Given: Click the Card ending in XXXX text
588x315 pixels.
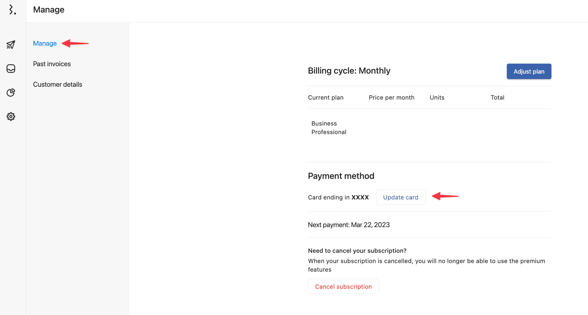Looking at the screenshot, I should point(338,197).
